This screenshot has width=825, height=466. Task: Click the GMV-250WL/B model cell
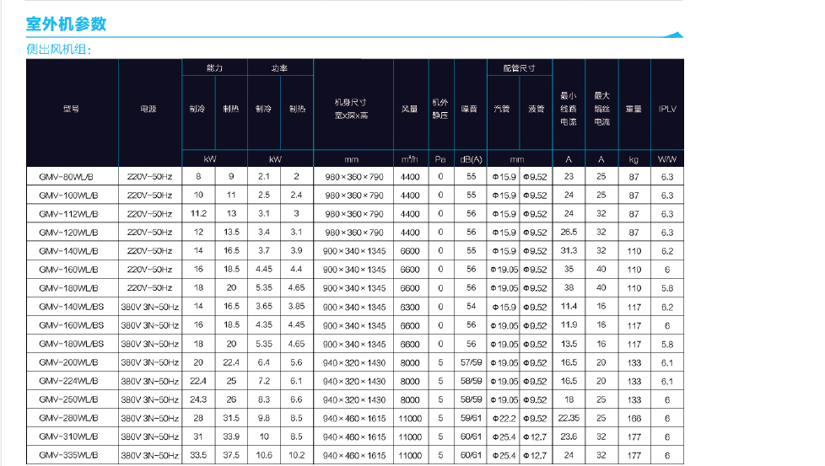pos(68,399)
